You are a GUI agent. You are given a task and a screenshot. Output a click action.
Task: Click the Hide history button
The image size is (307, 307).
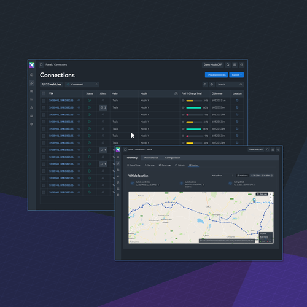[x=243, y=176]
